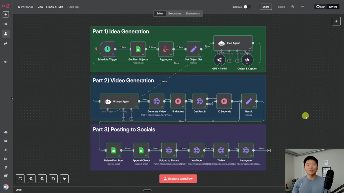Open the 10 Seconds wait node
The width and height of the screenshot is (344, 193).
tap(224, 101)
